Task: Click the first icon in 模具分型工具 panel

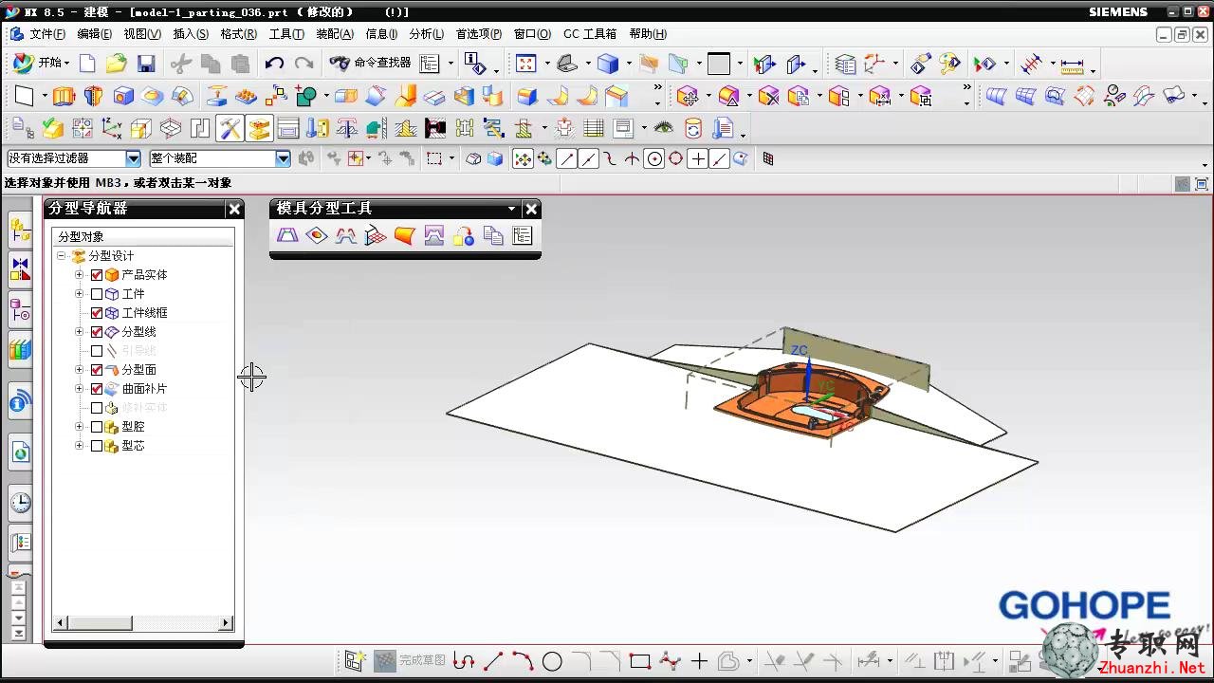Action: coord(287,235)
